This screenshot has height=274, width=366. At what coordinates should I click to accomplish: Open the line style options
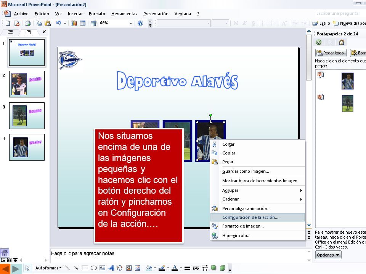pos(187,268)
